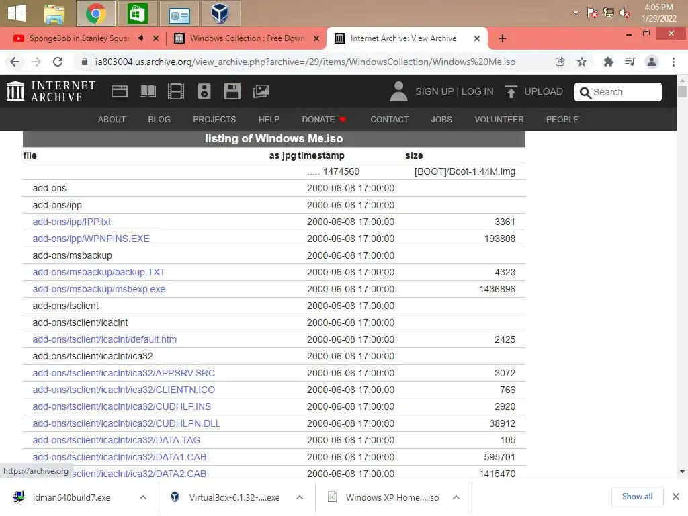Mute the SpongeBob tab audio icon
Image resolution: width=688 pixels, height=516 pixels.
141,38
